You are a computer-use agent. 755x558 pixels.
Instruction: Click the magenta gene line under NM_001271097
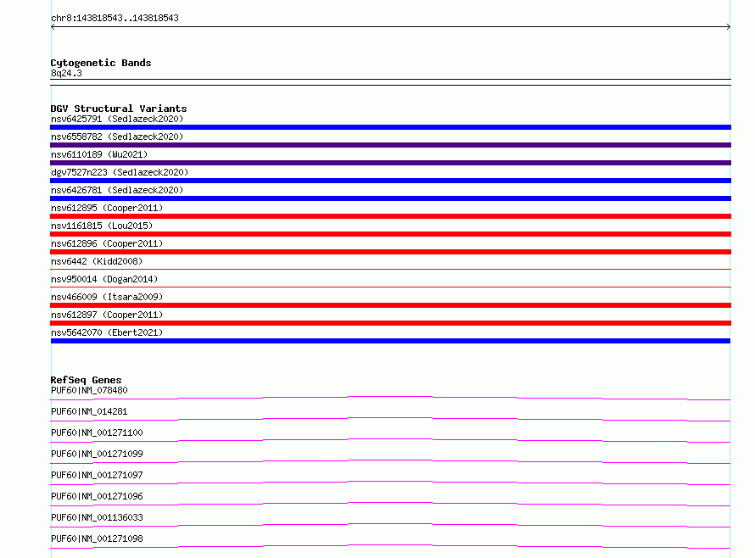[390, 483]
